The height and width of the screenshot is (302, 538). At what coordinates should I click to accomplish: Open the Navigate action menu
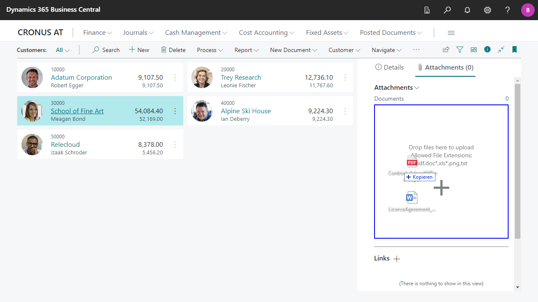pyautogui.click(x=387, y=50)
